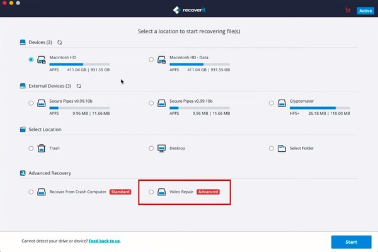The height and width of the screenshot is (252, 378).
Task: Click the Select Folder icon
Action: pos(282,148)
